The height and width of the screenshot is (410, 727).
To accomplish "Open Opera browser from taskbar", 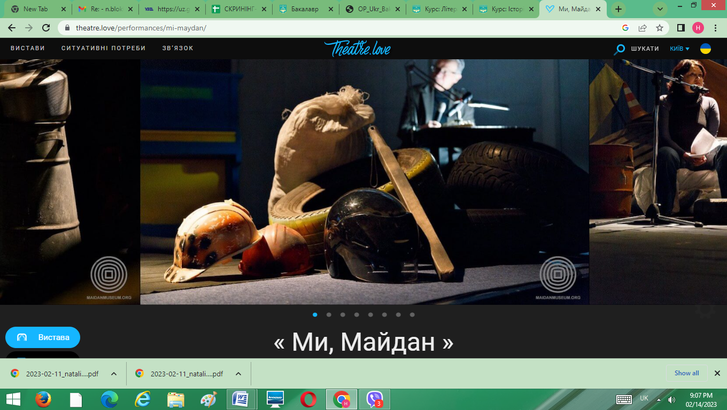I will pyautogui.click(x=308, y=399).
